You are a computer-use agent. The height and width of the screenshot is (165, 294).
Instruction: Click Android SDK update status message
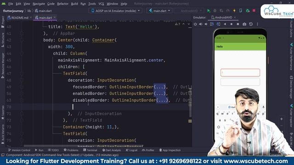[62, 155]
